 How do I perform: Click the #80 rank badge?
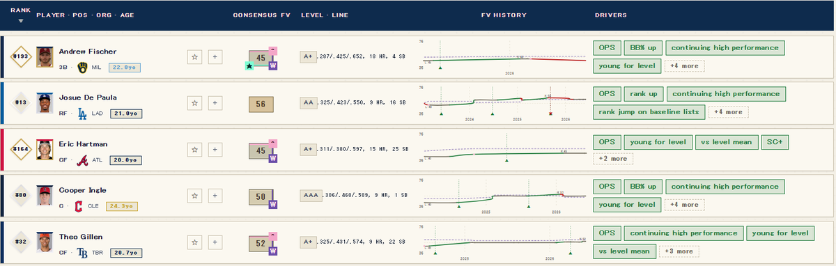tap(21, 196)
